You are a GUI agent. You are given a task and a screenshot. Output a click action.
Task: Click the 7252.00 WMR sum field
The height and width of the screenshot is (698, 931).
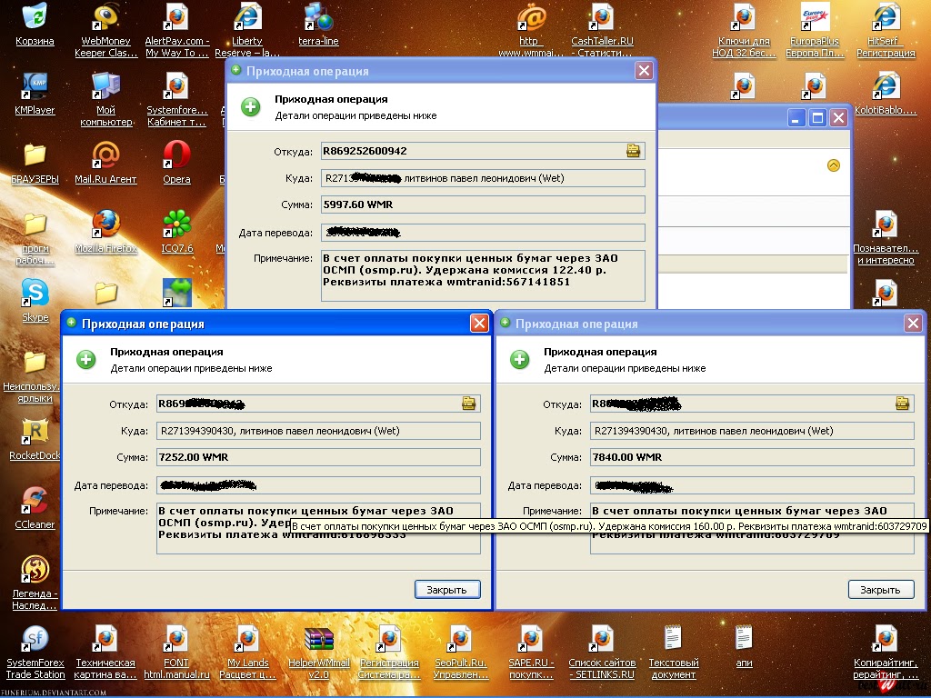pos(318,458)
